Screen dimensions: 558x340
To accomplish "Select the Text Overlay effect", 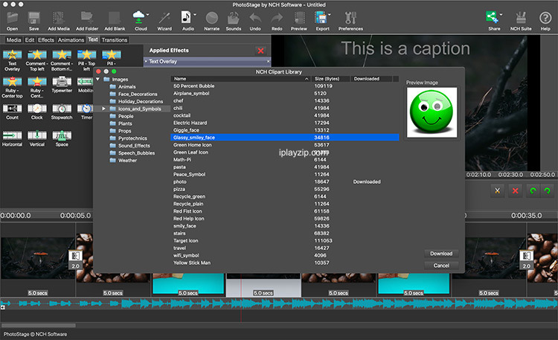I will click(x=12, y=60).
